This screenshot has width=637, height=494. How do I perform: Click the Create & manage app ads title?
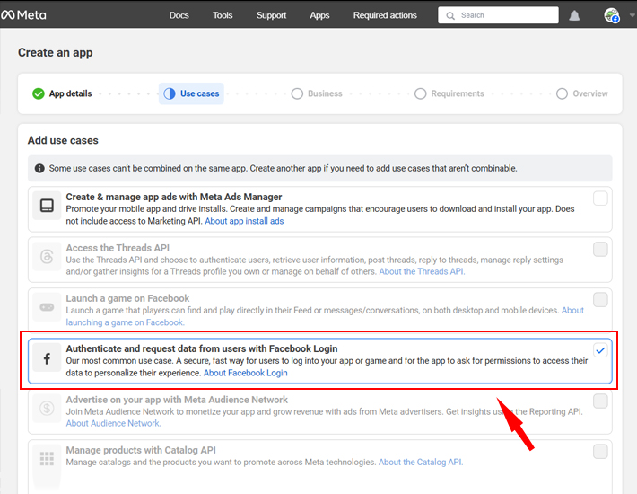[x=174, y=197]
